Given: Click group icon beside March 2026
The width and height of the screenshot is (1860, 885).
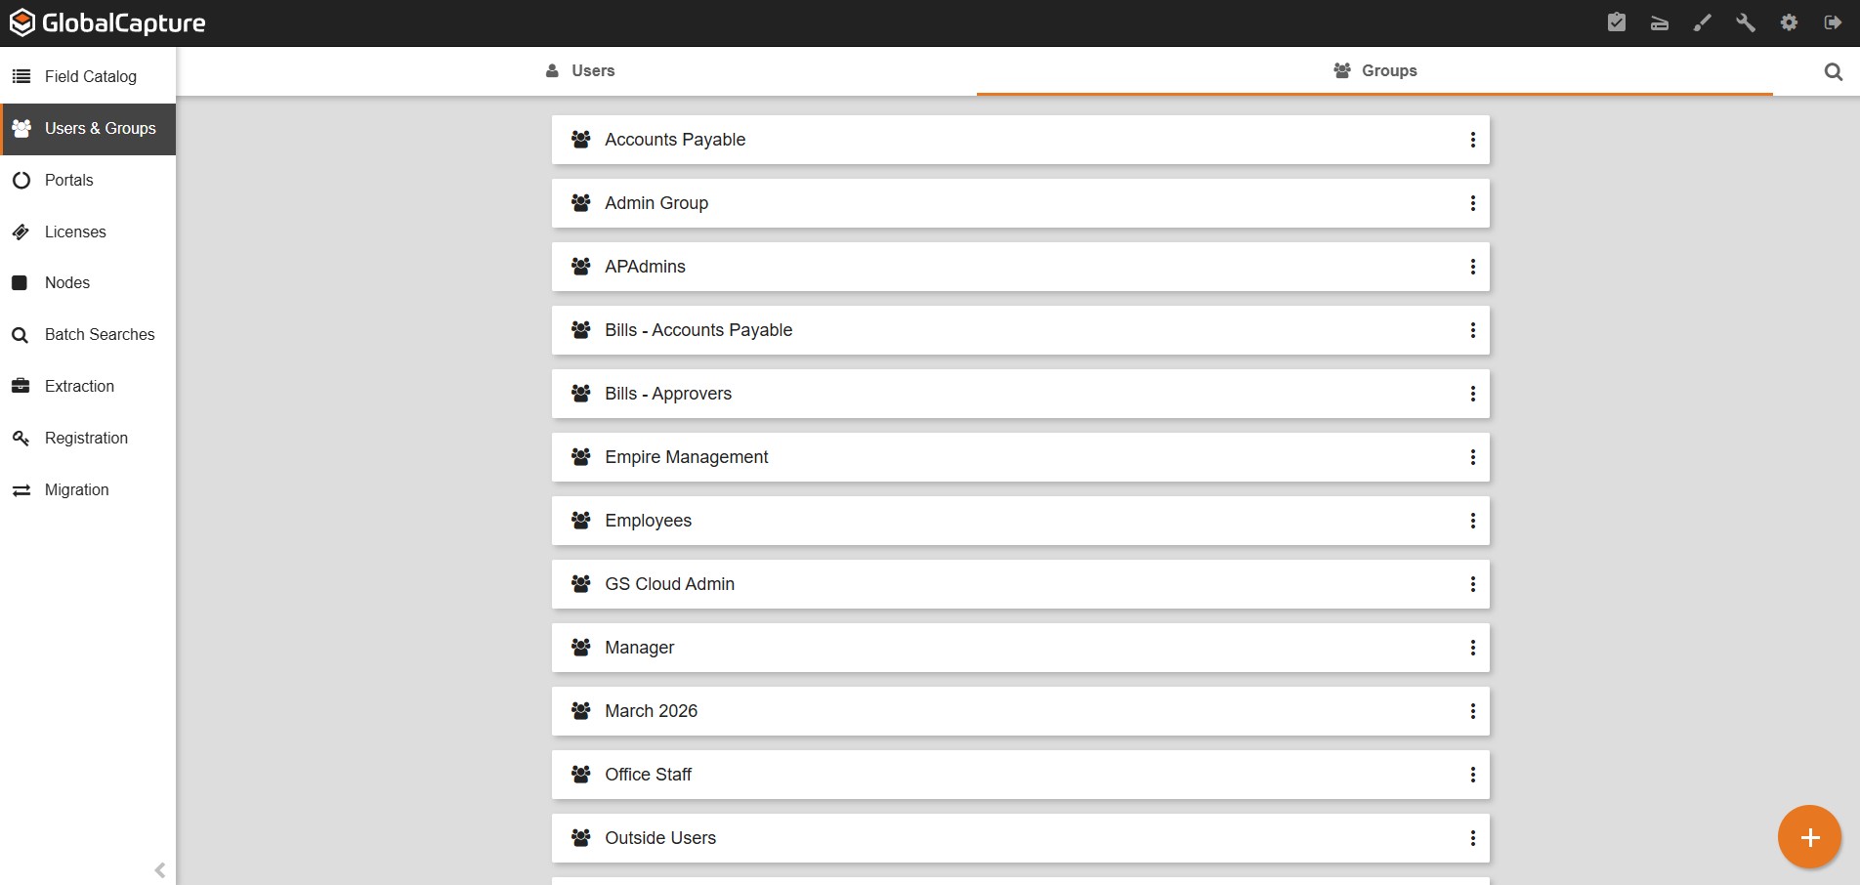Looking at the screenshot, I should (x=580, y=711).
